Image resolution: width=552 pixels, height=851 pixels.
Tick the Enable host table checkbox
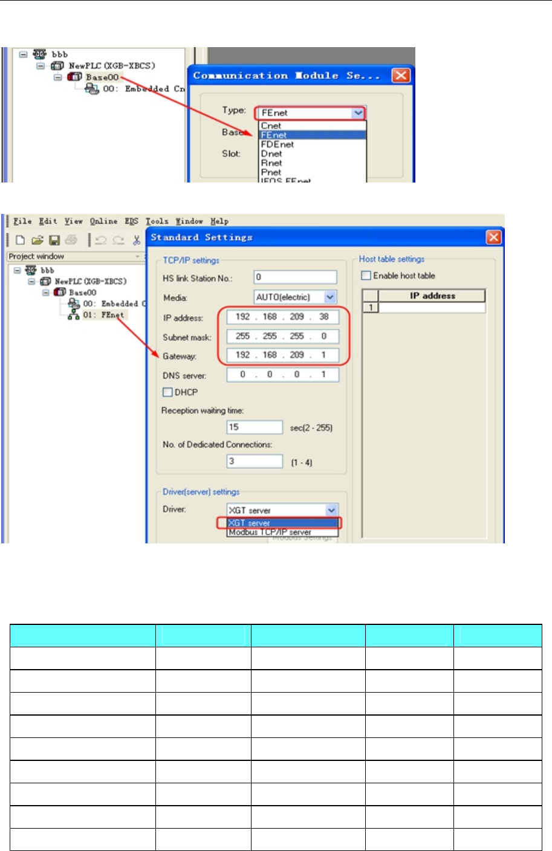[366, 276]
